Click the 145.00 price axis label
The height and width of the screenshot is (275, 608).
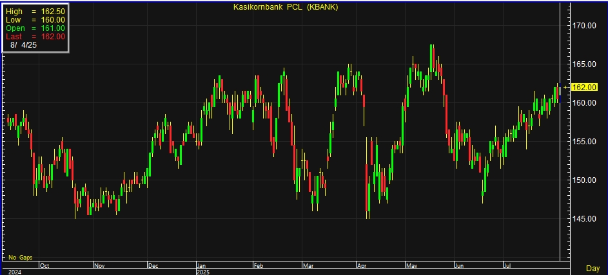(x=584, y=219)
